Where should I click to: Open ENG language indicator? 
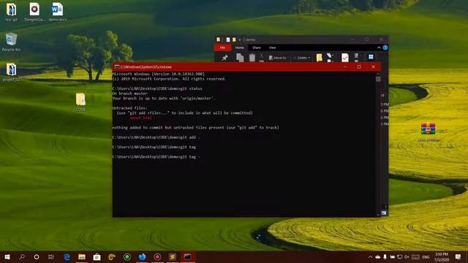(x=426, y=257)
